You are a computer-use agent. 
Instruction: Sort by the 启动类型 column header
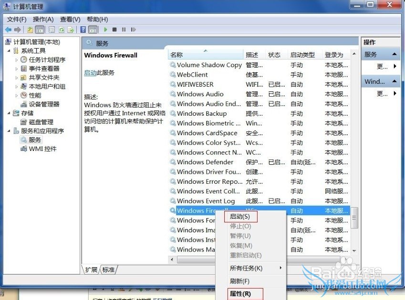tap(305, 55)
